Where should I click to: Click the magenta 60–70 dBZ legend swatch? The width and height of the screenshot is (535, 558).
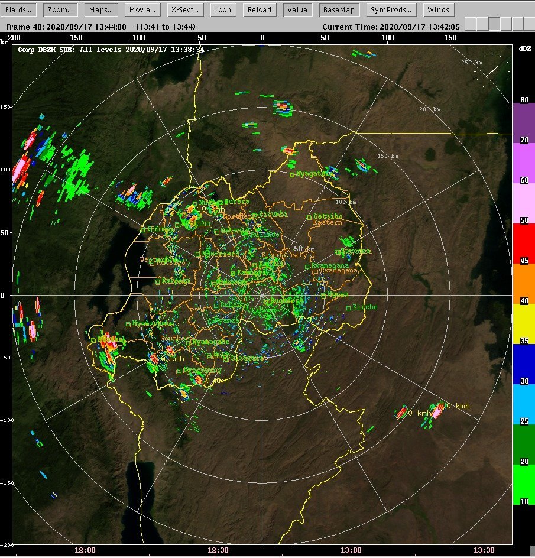pyautogui.click(x=524, y=163)
